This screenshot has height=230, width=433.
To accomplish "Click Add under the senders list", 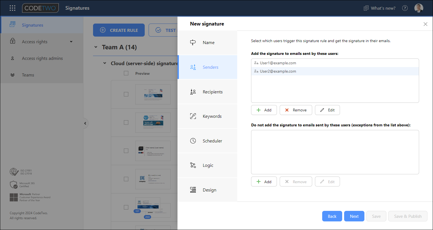I will tap(264, 110).
